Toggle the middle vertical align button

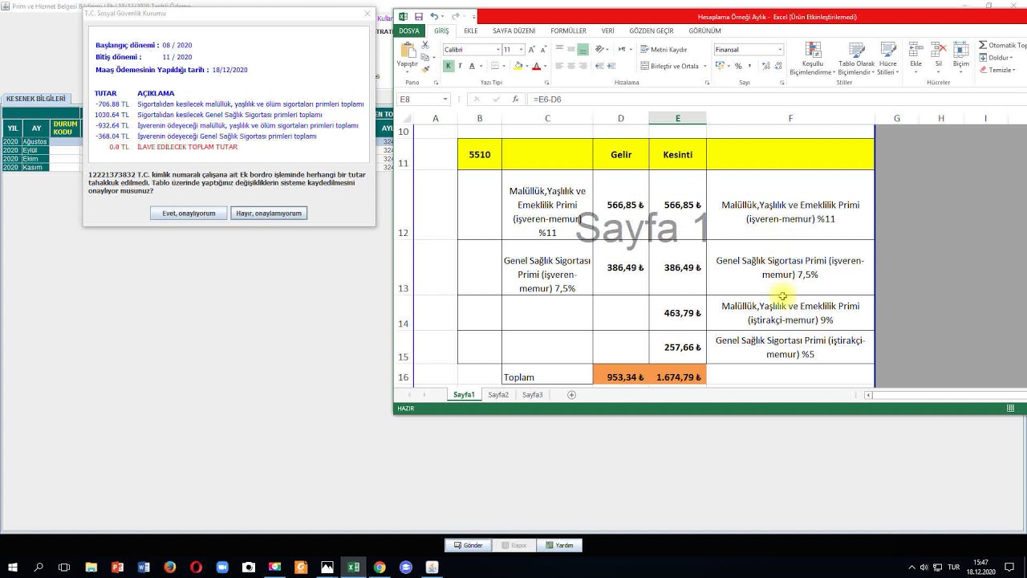click(571, 50)
